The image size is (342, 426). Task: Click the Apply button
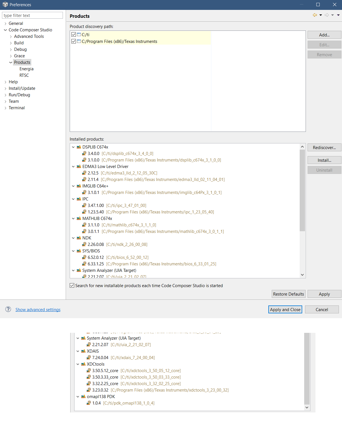[x=324, y=294]
